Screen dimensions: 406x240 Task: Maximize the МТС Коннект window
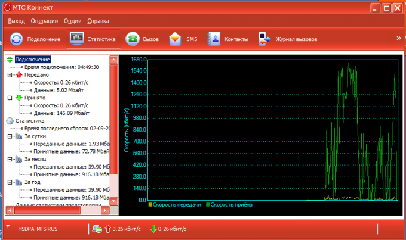point(386,8)
